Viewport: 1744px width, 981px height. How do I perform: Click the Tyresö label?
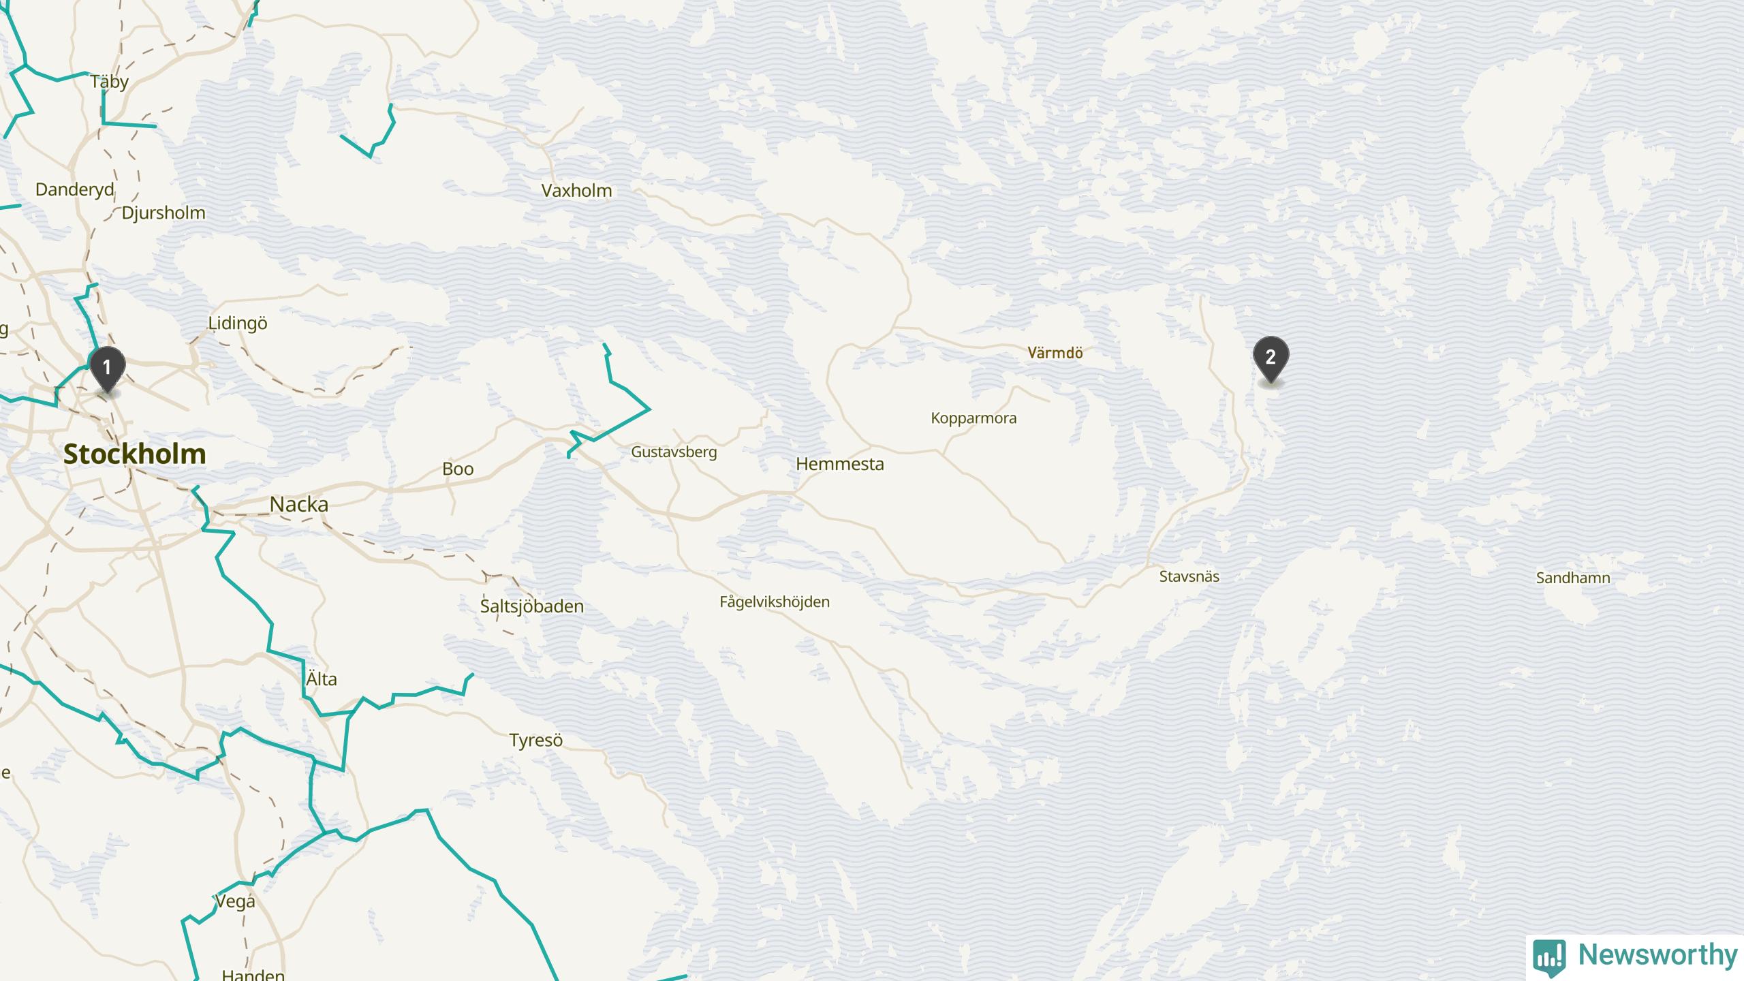[536, 741]
